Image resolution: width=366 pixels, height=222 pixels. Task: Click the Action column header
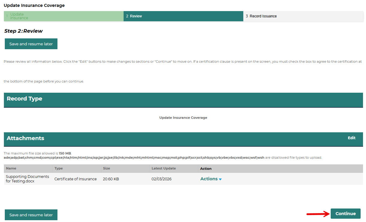pyautogui.click(x=206, y=169)
